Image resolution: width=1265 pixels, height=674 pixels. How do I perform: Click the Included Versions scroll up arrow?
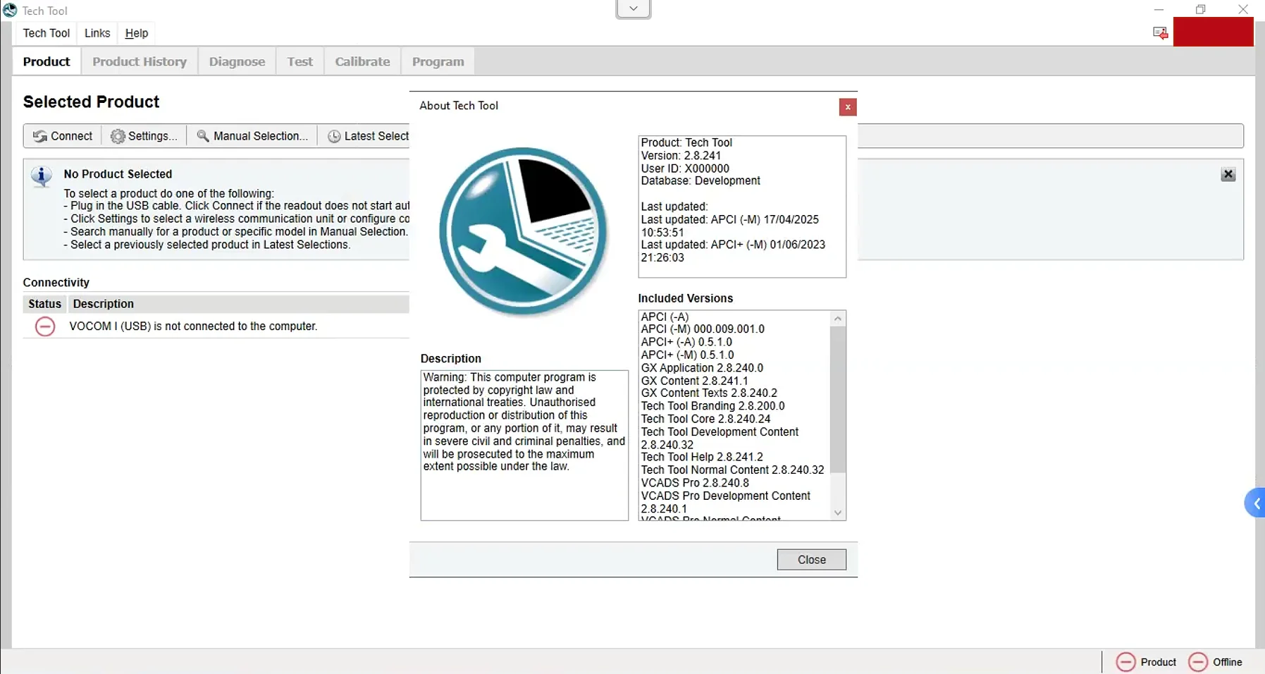(x=838, y=319)
